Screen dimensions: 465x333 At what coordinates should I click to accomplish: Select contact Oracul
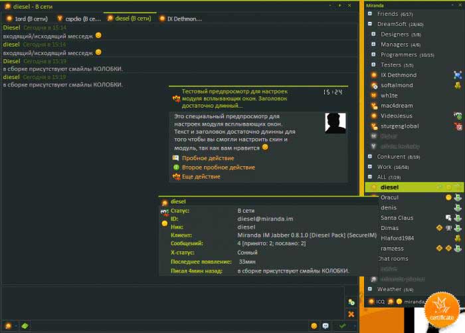pos(389,197)
